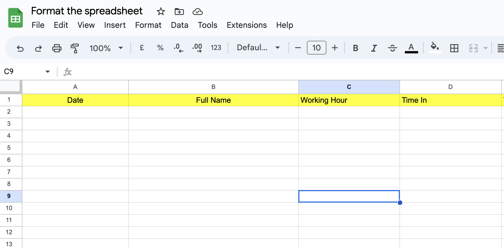Viewport: 504px width, 248px height.
Task: Expand the name box dropdown arrow
Action: click(x=48, y=71)
